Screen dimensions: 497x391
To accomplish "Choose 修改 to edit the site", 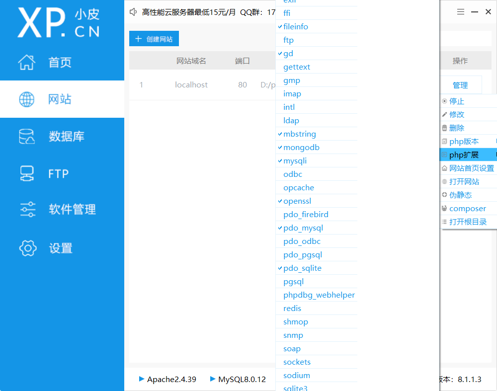I will pos(469,114).
